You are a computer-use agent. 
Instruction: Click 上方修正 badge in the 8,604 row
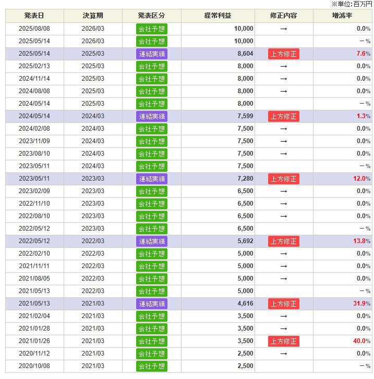coord(284,54)
